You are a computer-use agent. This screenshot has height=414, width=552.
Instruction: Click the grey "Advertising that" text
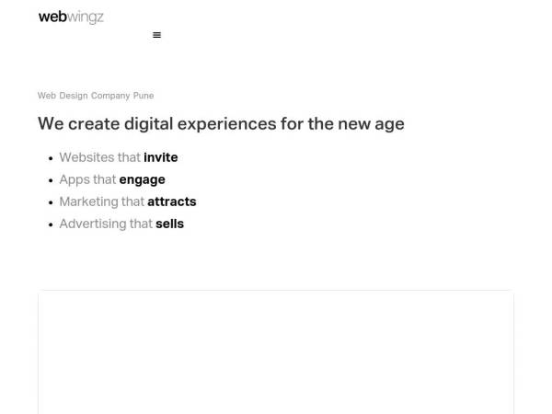(x=106, y=224)
